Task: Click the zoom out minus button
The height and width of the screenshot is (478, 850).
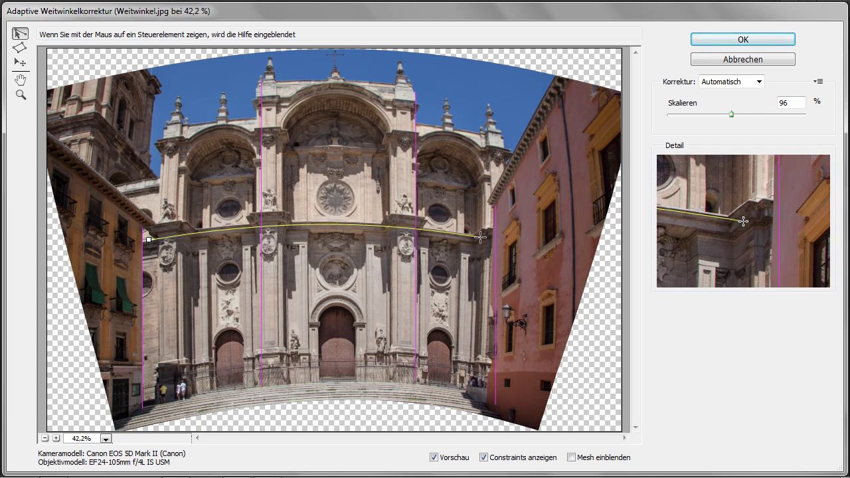Action: point(45,438)
